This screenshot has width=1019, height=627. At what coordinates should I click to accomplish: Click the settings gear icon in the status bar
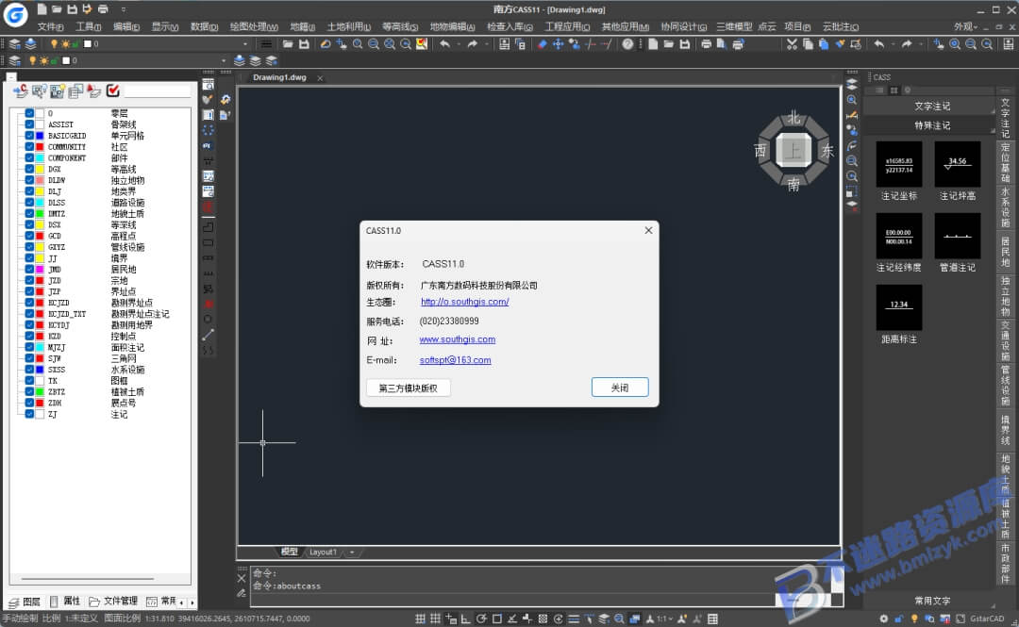point(884,619)
